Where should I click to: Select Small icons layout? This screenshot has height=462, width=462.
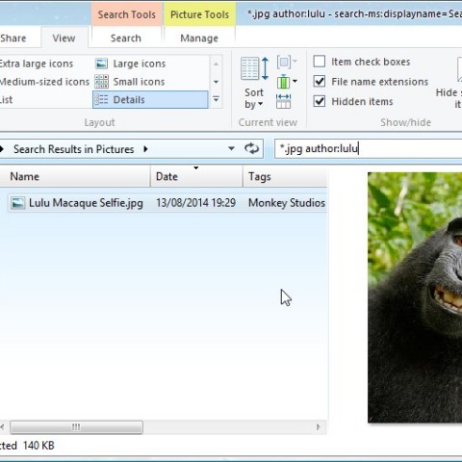[130, 82]
